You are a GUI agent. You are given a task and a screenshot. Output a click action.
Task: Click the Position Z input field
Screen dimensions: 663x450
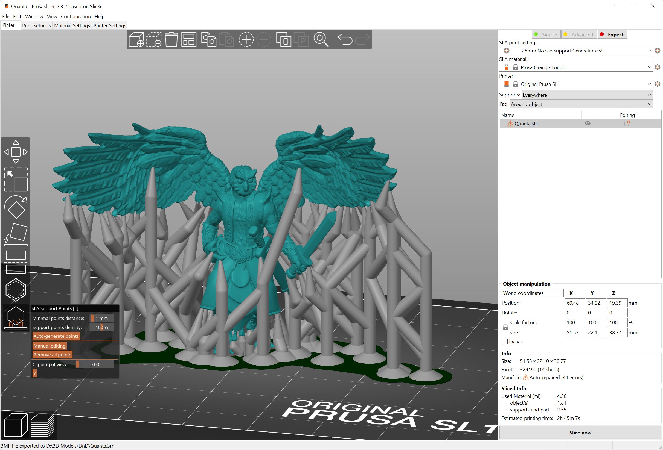617,303
